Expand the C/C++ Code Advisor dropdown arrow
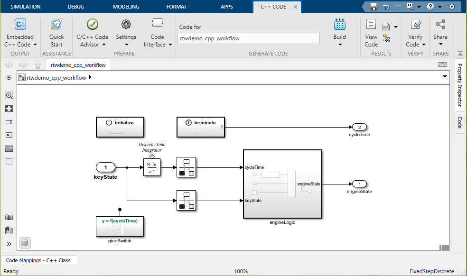This screenshot has height=276, width=467. tap(103, 45)
